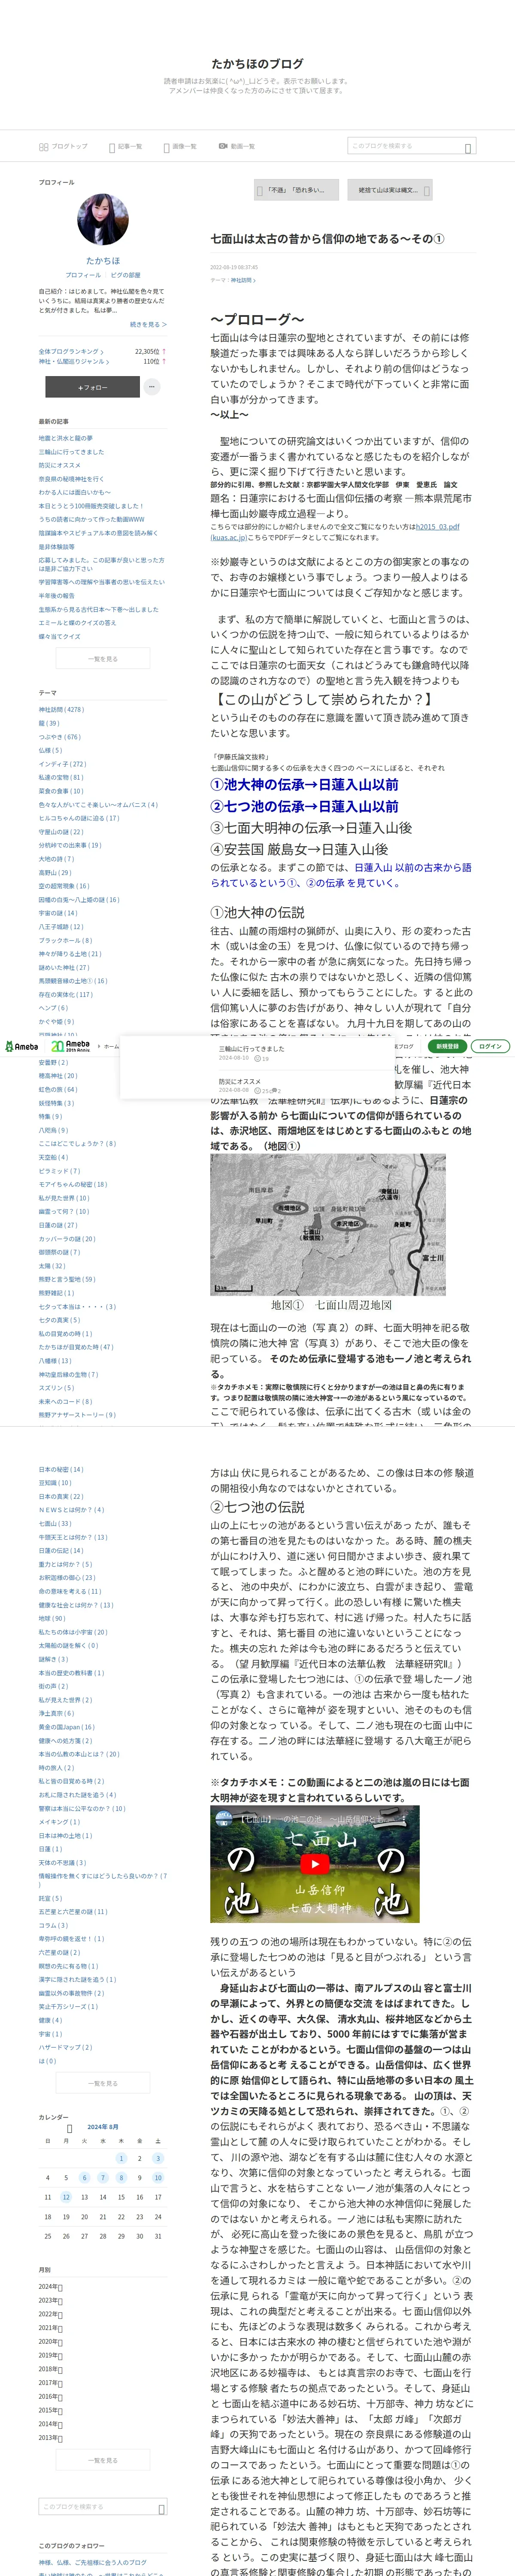Viewport: 515px width, 2576px height.
Task: Open the 動画一覧 tab
Action: [x=237, y=146]
